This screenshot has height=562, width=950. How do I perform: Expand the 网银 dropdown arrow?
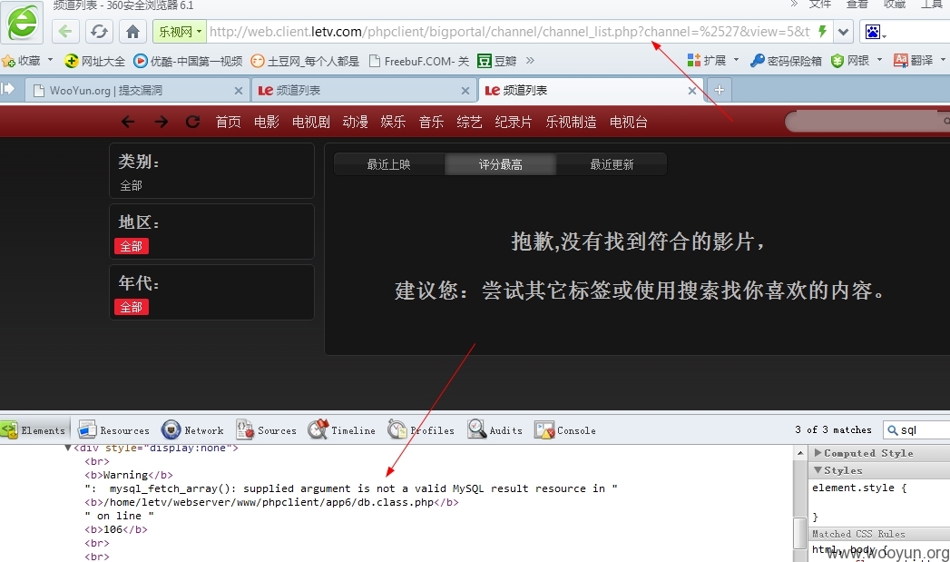tap(879, 60)
